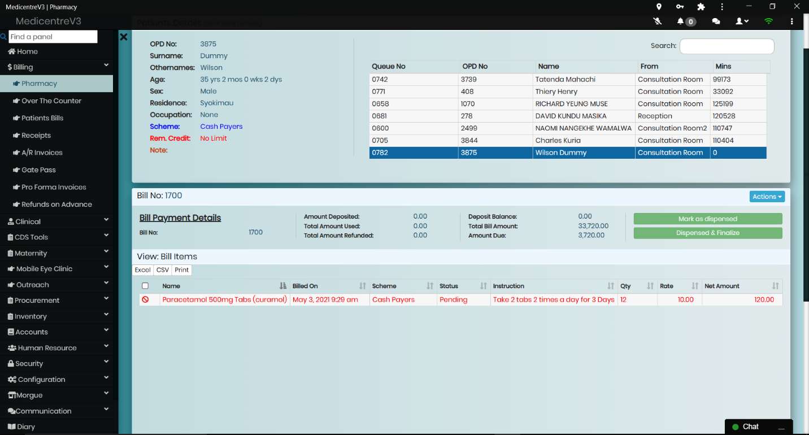Open the extensions puzzle icon
The image size is (809, 435).
click(701, 7)
